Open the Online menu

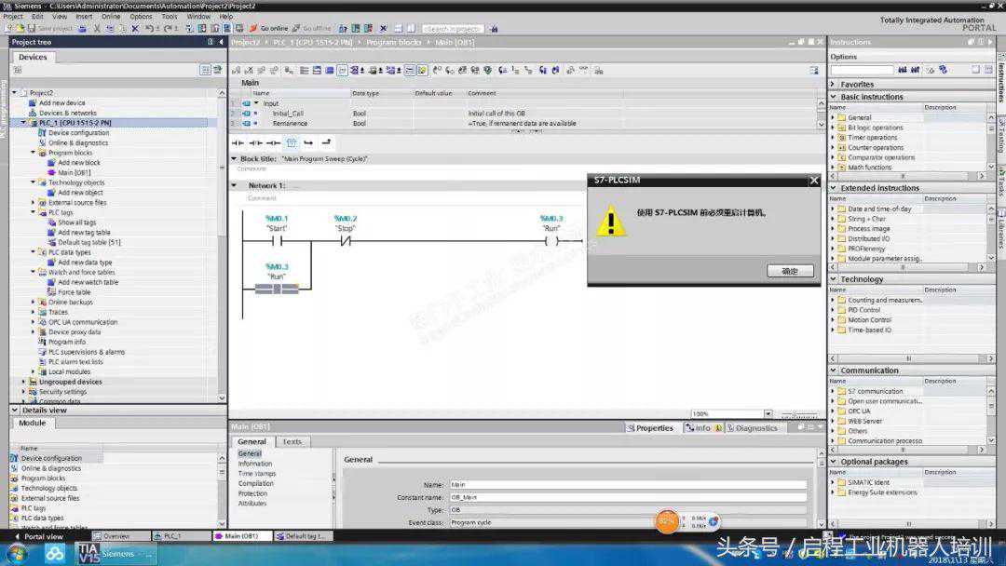tap(110, 16)
